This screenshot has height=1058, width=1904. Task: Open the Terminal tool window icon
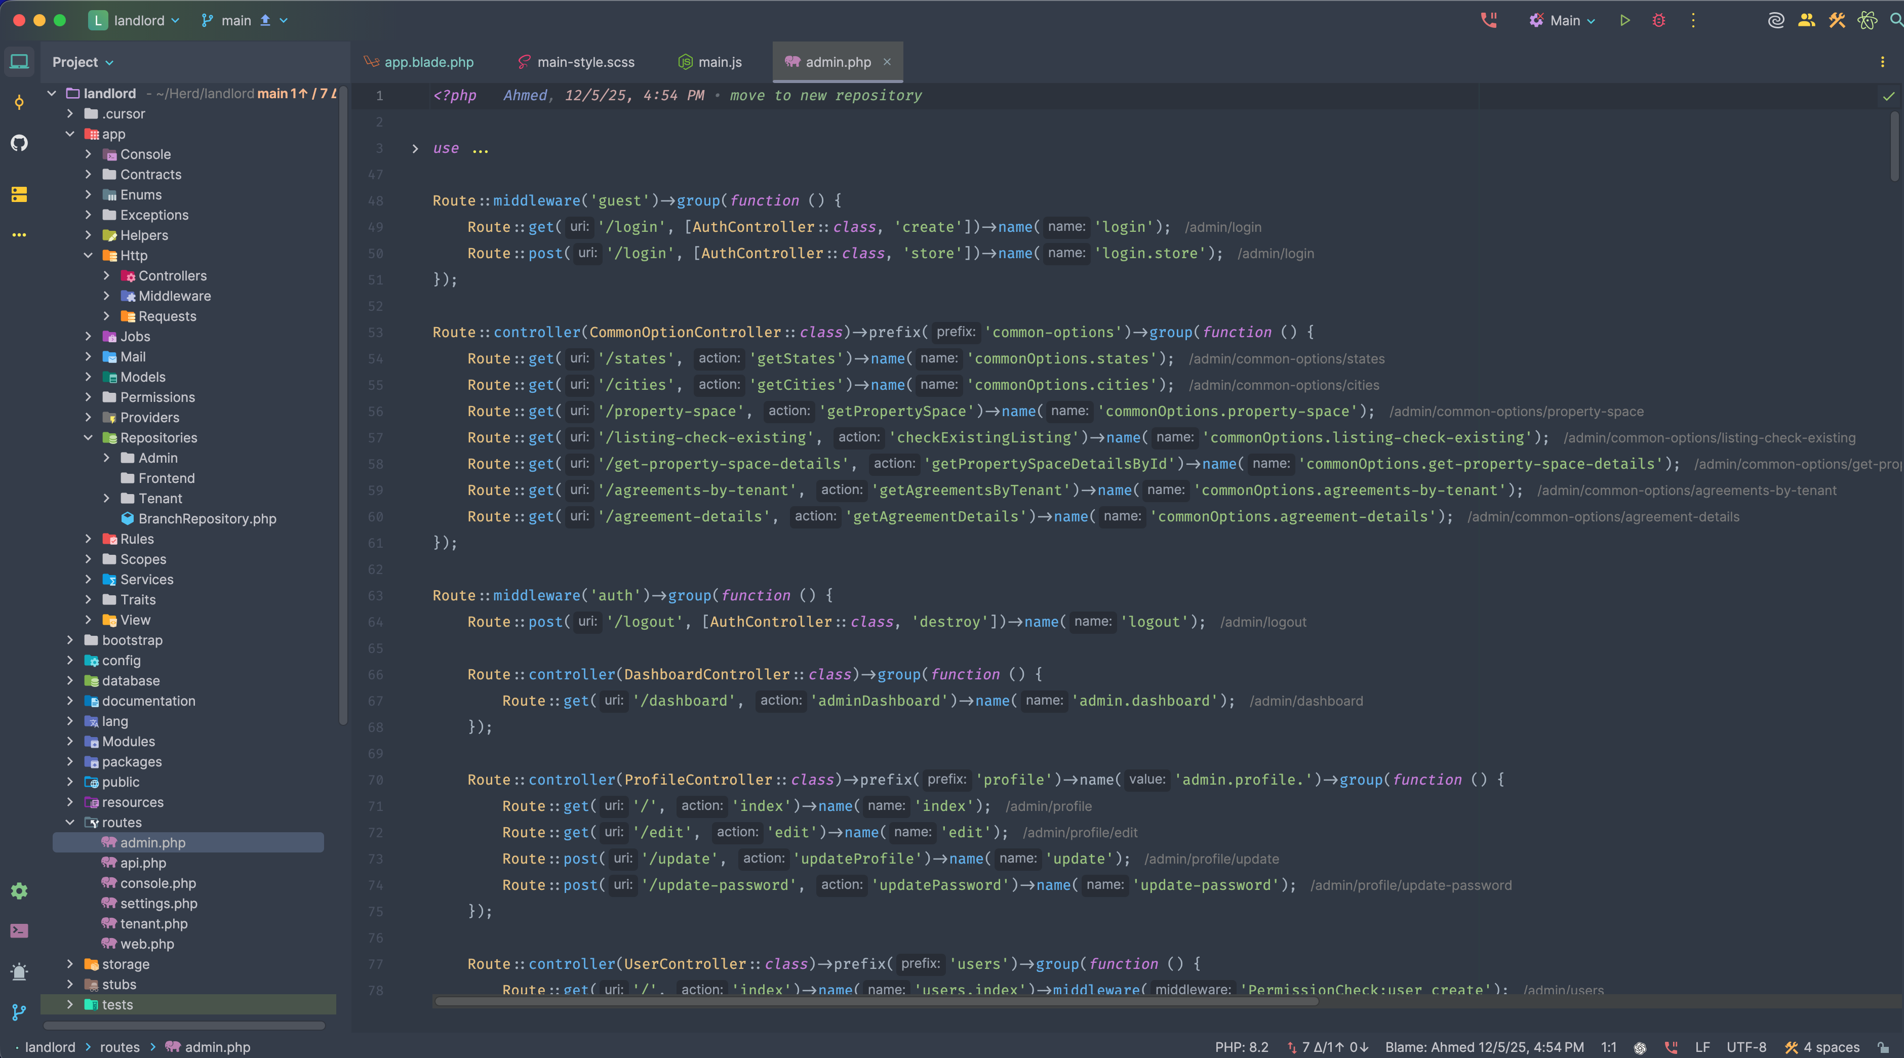tap(19, 931)
